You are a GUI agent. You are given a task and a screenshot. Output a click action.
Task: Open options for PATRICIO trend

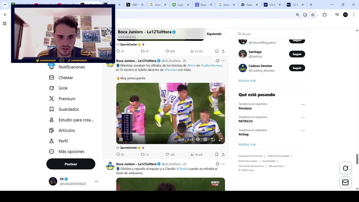(303, 118)
